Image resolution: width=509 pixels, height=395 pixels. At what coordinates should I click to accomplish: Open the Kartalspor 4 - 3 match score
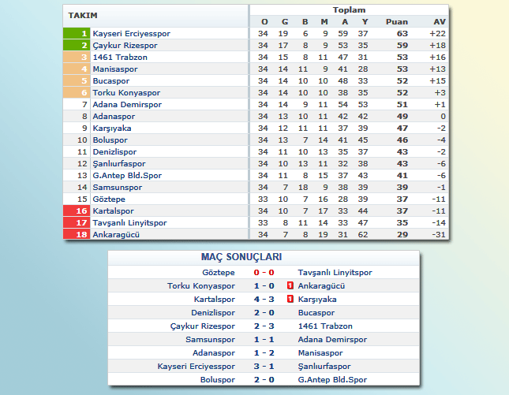[x=264, y=299]
